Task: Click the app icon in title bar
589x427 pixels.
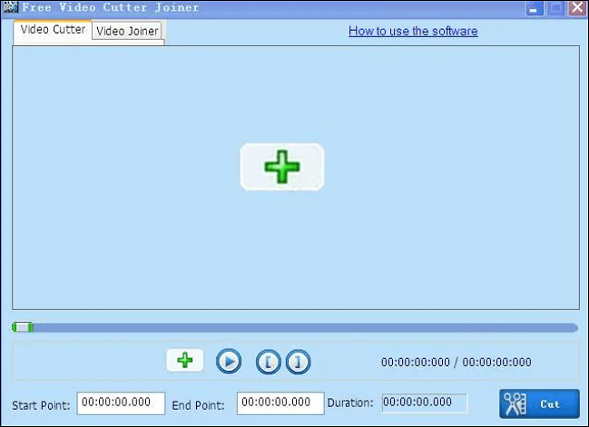Action: click(11, 6)
